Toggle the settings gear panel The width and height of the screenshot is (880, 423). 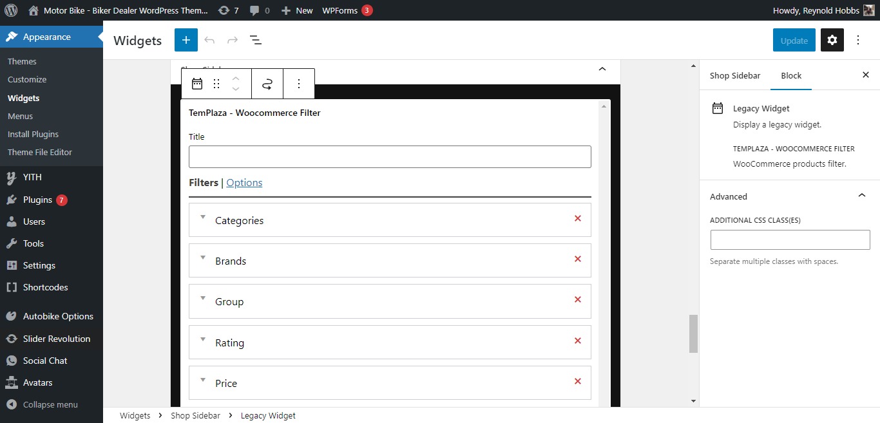point(832,40)
